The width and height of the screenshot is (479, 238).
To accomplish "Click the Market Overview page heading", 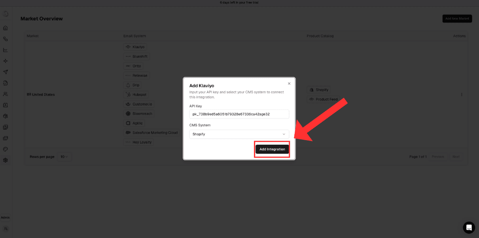I will (42, 19).
